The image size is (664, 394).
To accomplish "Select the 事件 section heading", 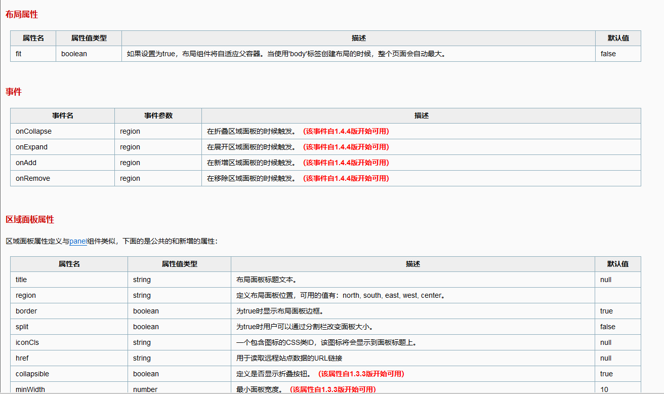I will [x=14, y=92].
